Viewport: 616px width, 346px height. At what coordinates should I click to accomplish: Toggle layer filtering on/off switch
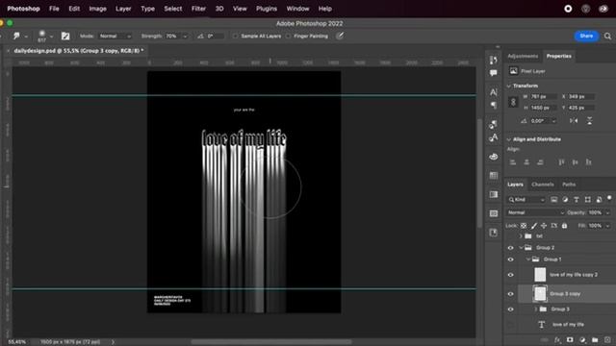tap(609, 198)
